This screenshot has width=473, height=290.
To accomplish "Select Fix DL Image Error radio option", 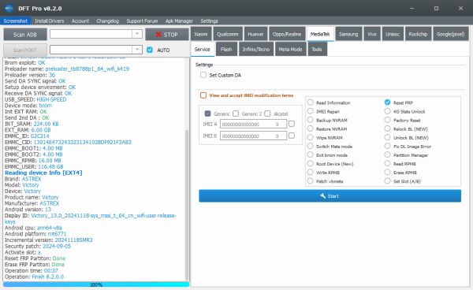I will click(388, 147).
